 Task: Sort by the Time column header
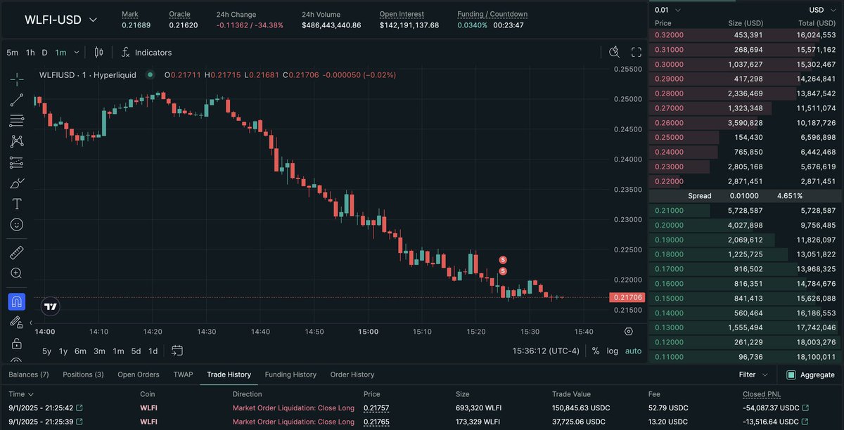tap(21, 394)
